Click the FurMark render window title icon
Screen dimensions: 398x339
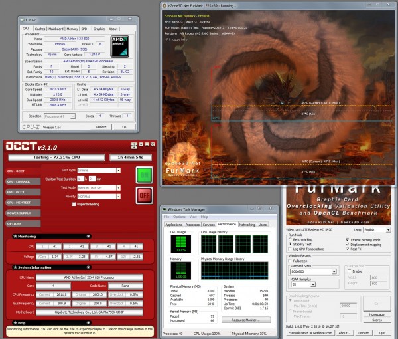[165, 5]
